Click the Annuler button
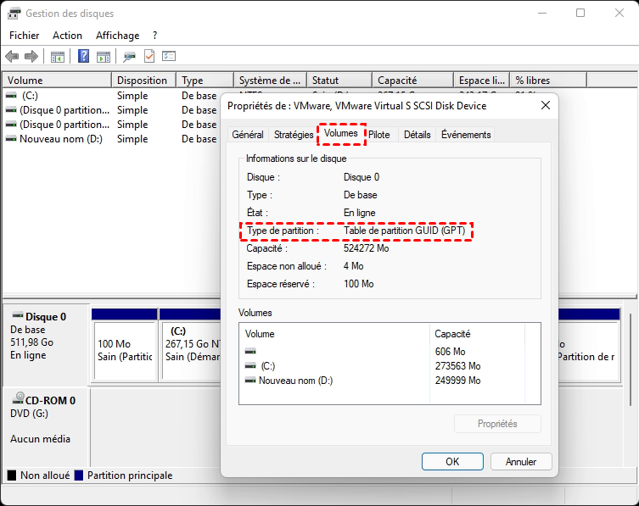 pyautogui.click(x=521, y=462)
